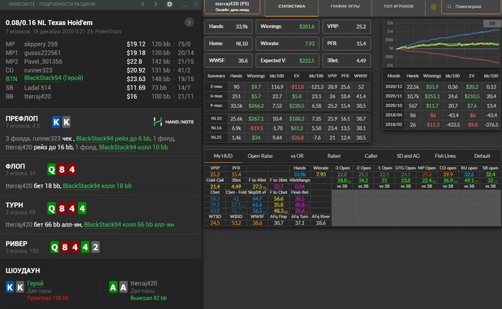Select player gusss222561 in seat list
The width and height of the screenshot is (502, 309).
(x=42, y=53)
